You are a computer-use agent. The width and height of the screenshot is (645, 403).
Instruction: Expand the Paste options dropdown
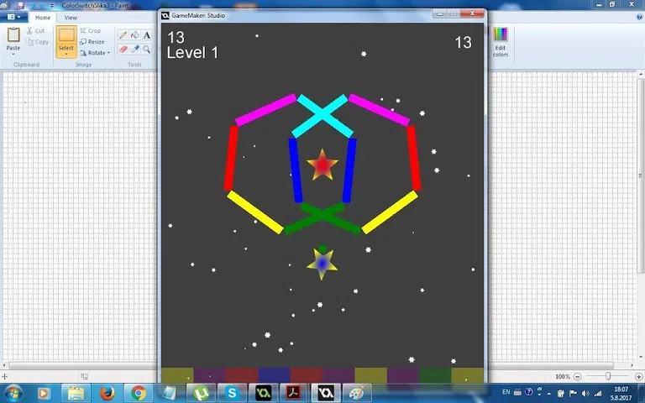click(x=13, y=54)
